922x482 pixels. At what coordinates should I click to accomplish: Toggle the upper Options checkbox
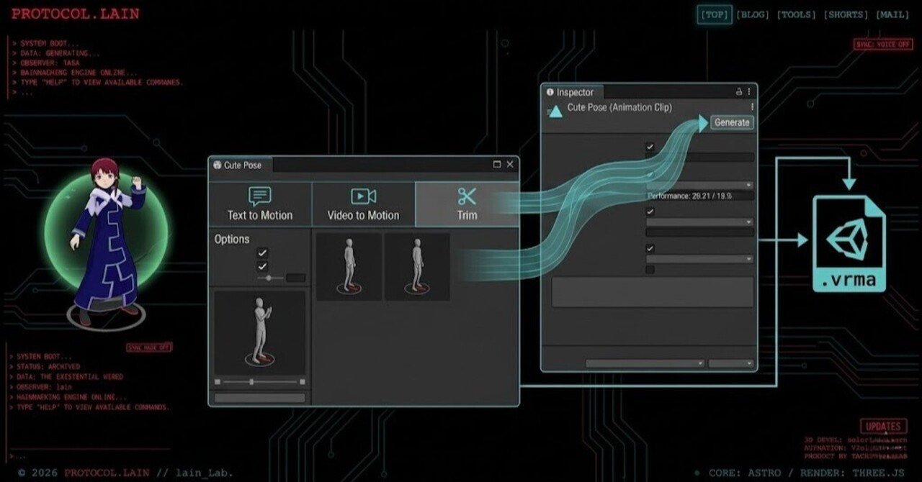pos(262,253)
